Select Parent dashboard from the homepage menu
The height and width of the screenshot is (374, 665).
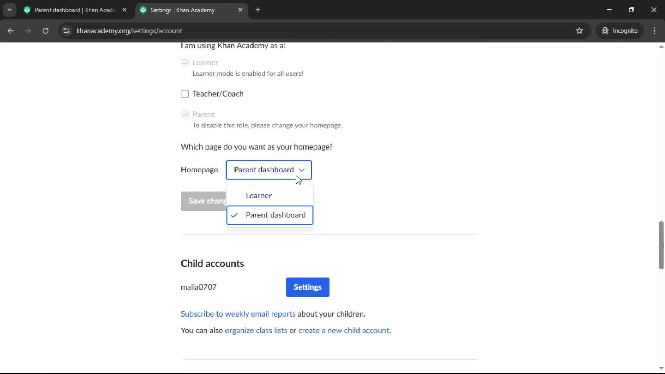270,215
